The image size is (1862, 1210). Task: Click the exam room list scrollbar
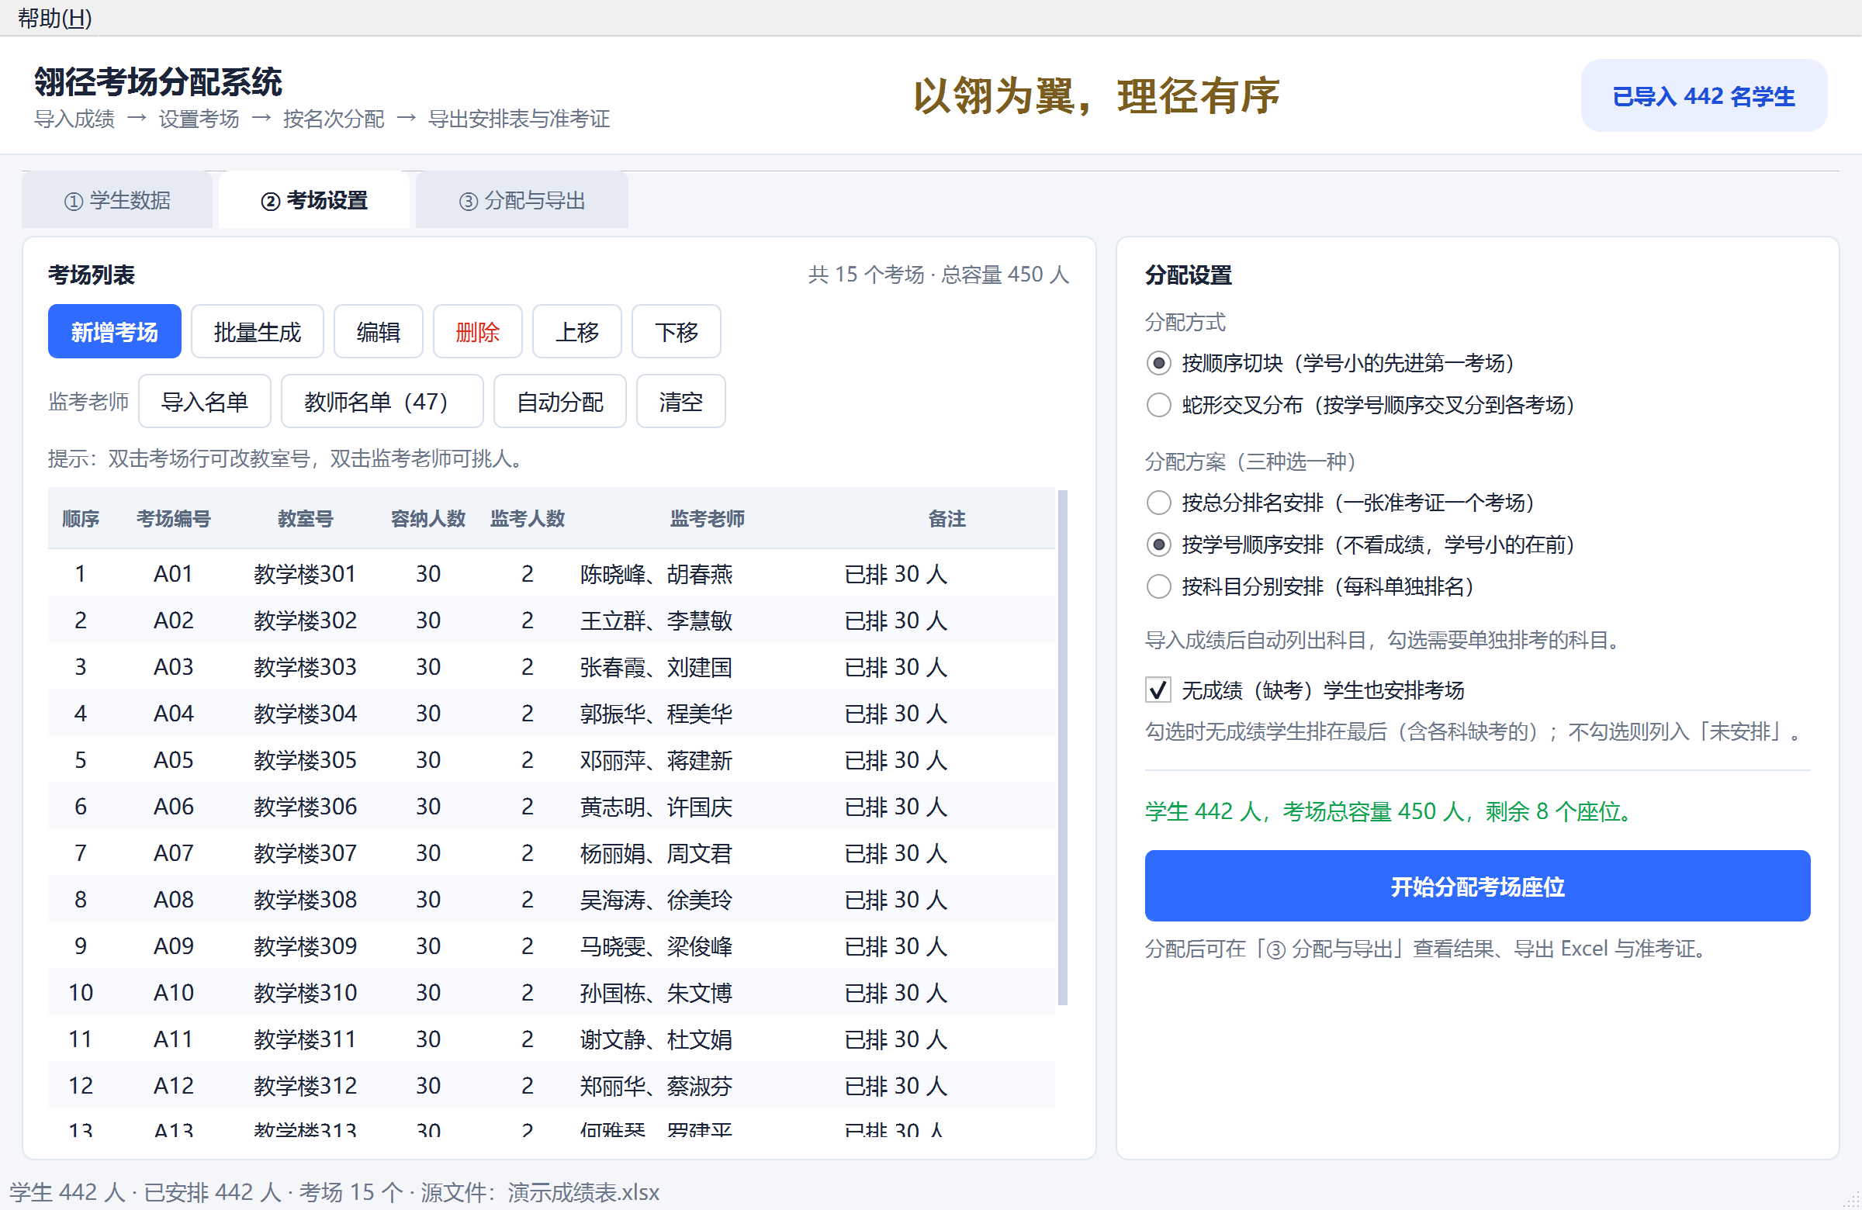(1062, 747)
